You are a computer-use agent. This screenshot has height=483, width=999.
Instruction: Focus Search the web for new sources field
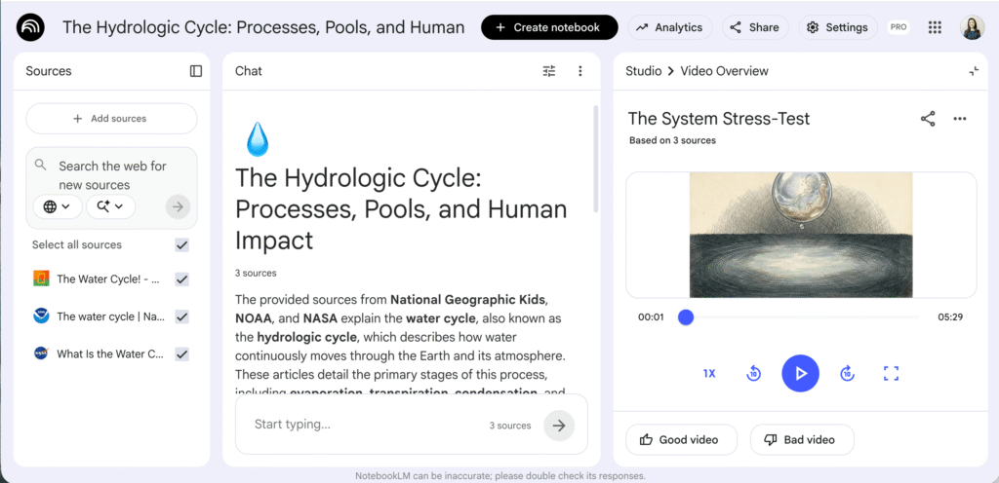(111, 175)
